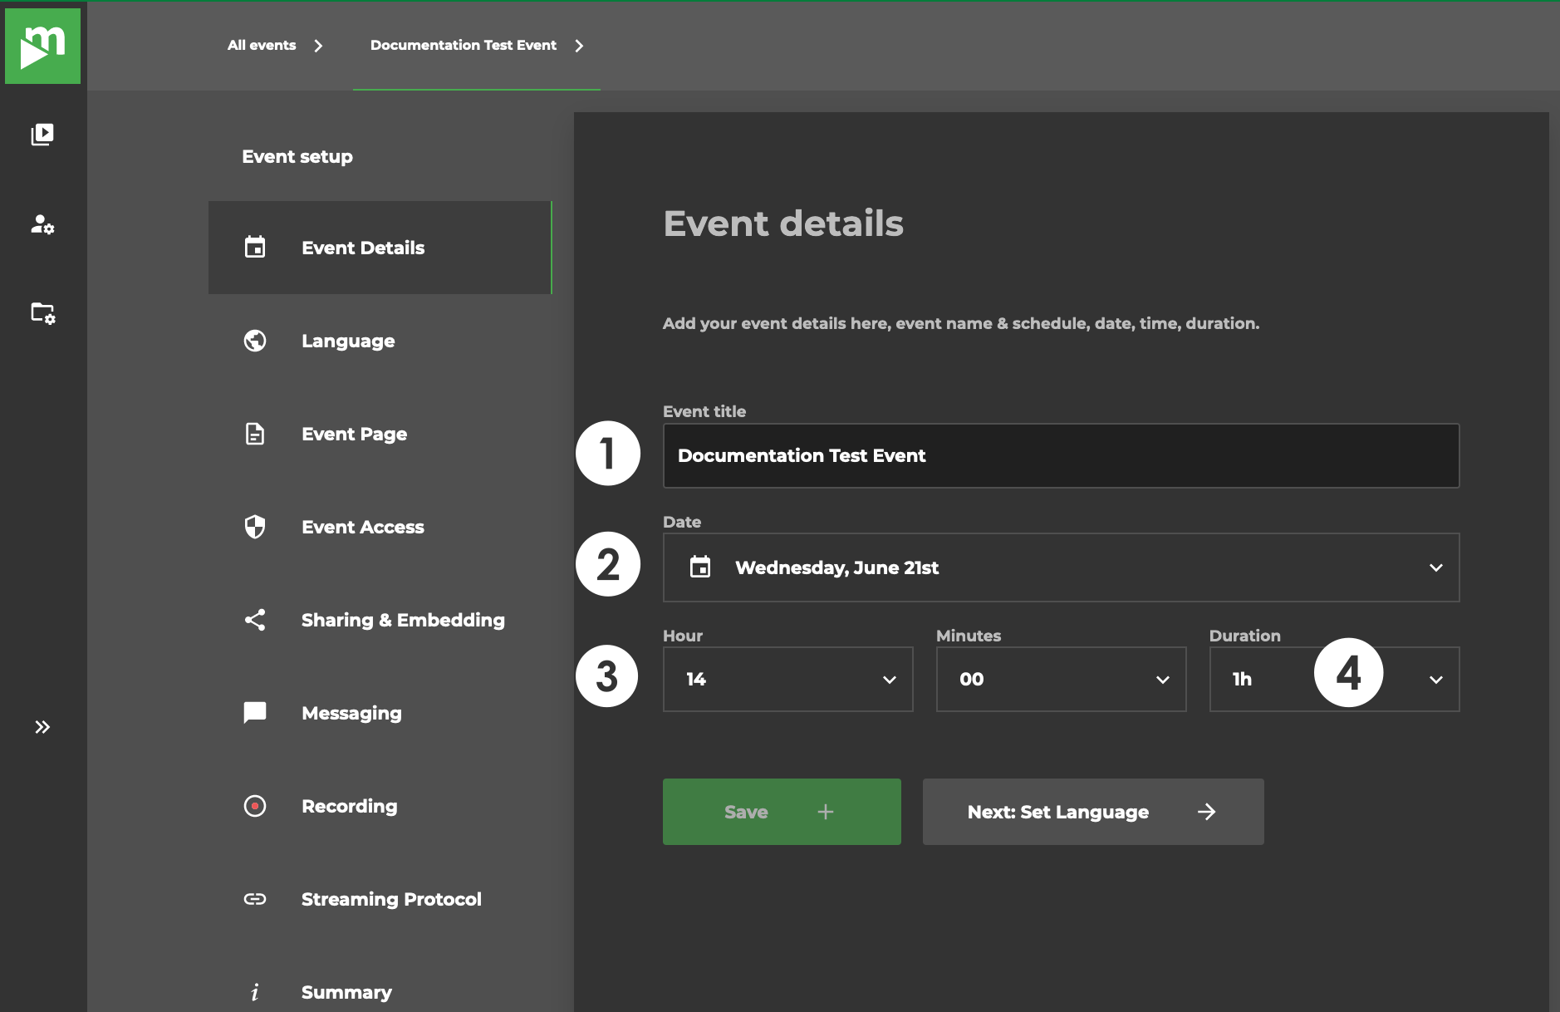Viewport: 1560px width, 1012px height.
Task: Click the plus icon on Save button
Action: pos(825,812)
